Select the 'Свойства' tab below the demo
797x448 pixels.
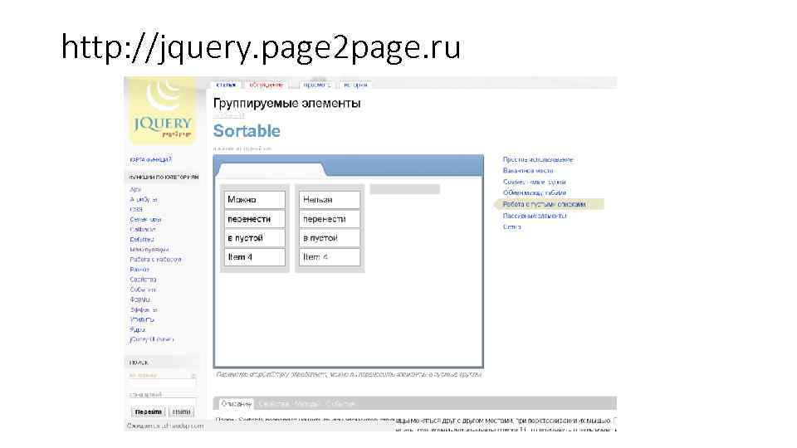point(273,404)
